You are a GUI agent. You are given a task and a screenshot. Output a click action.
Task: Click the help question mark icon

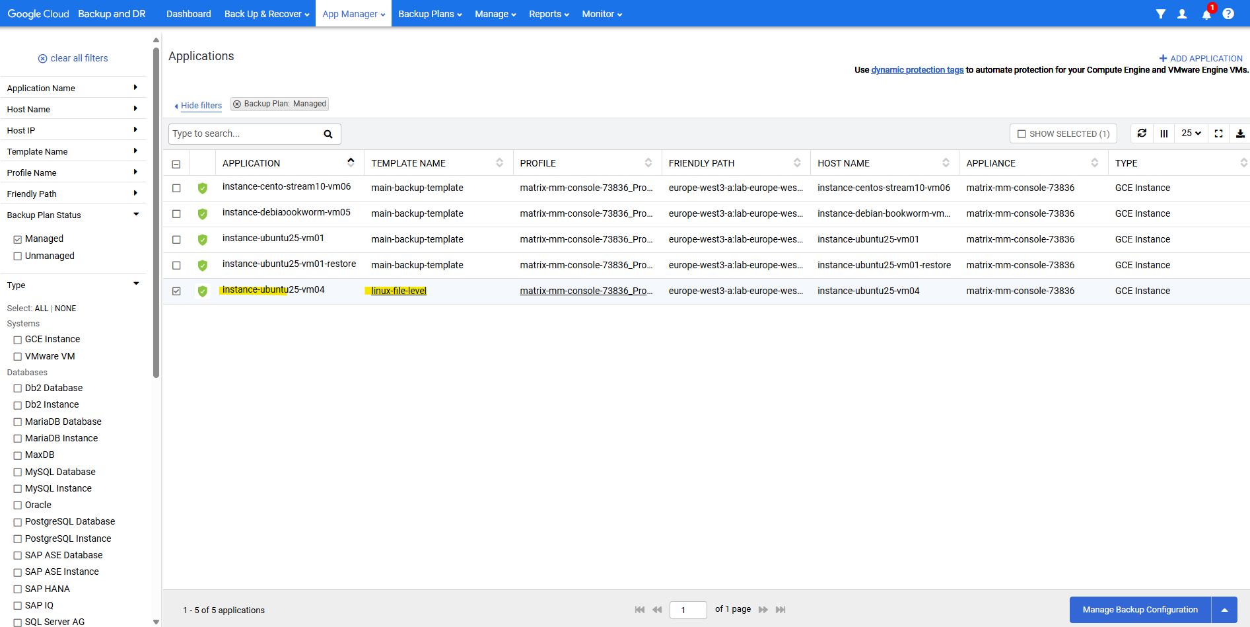(x=1228, y=14)
